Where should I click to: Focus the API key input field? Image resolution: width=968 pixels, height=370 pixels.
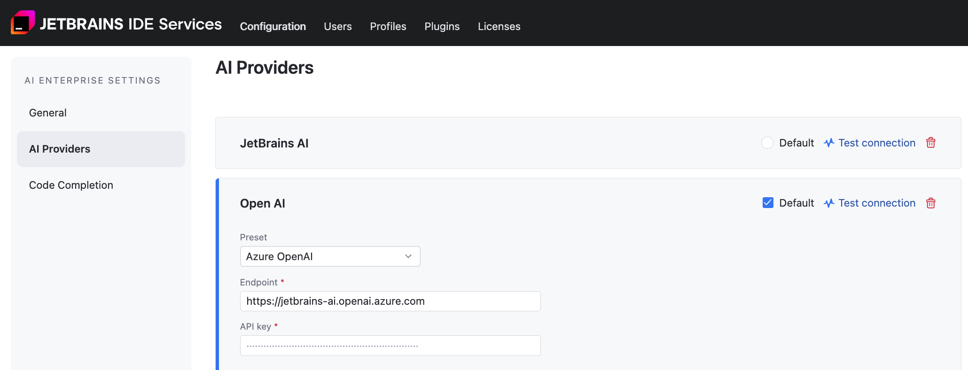coord(390,346)
